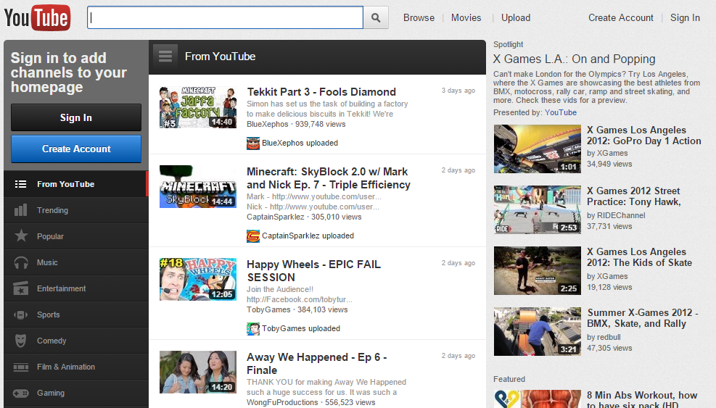Select Music category
The image size is (716, 408).
[75, 262]
